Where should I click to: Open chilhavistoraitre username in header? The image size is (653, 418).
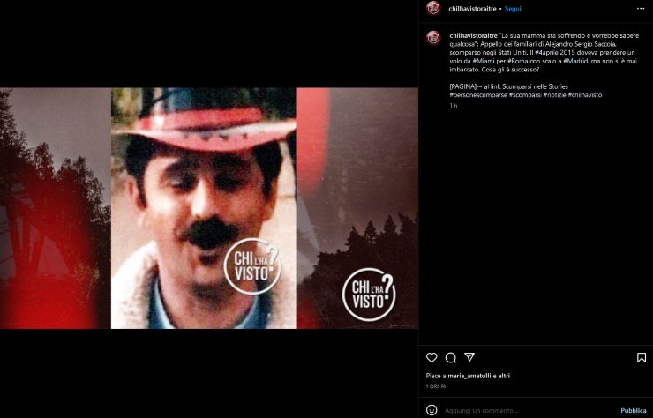472,9
